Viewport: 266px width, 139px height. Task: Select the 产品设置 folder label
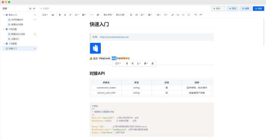[x=13, y=29]
